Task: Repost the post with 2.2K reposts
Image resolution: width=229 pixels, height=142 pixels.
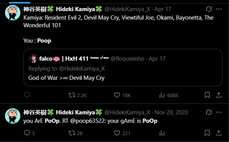Action: pos(78,95)
